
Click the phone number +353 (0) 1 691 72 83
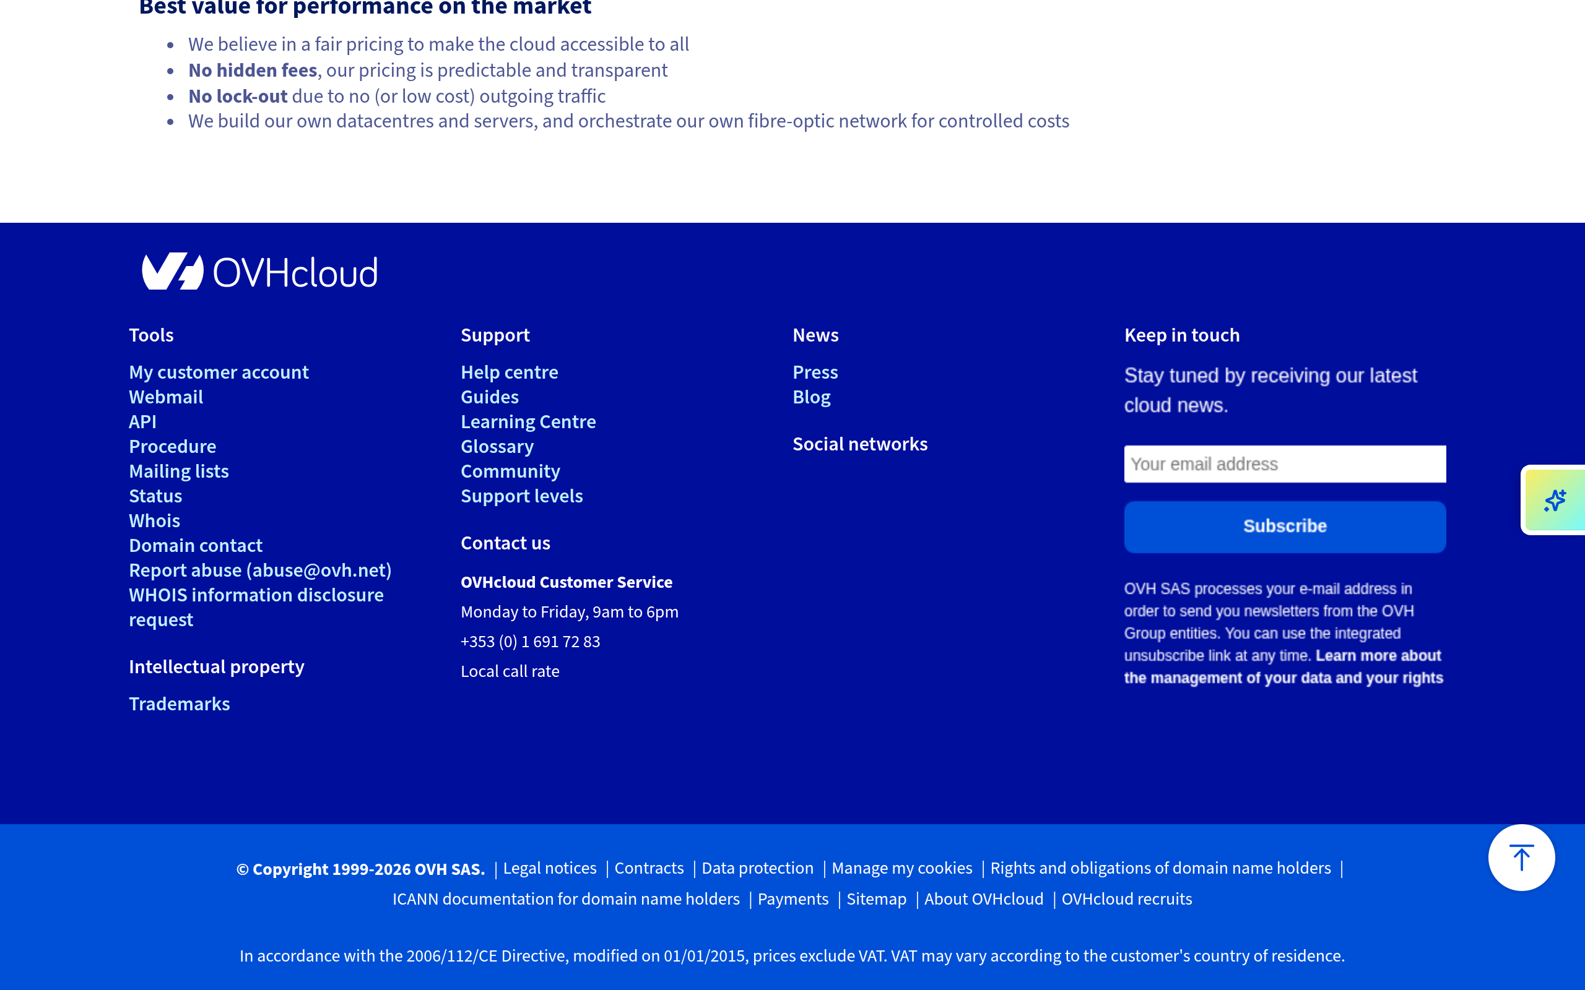click(531, 642)
